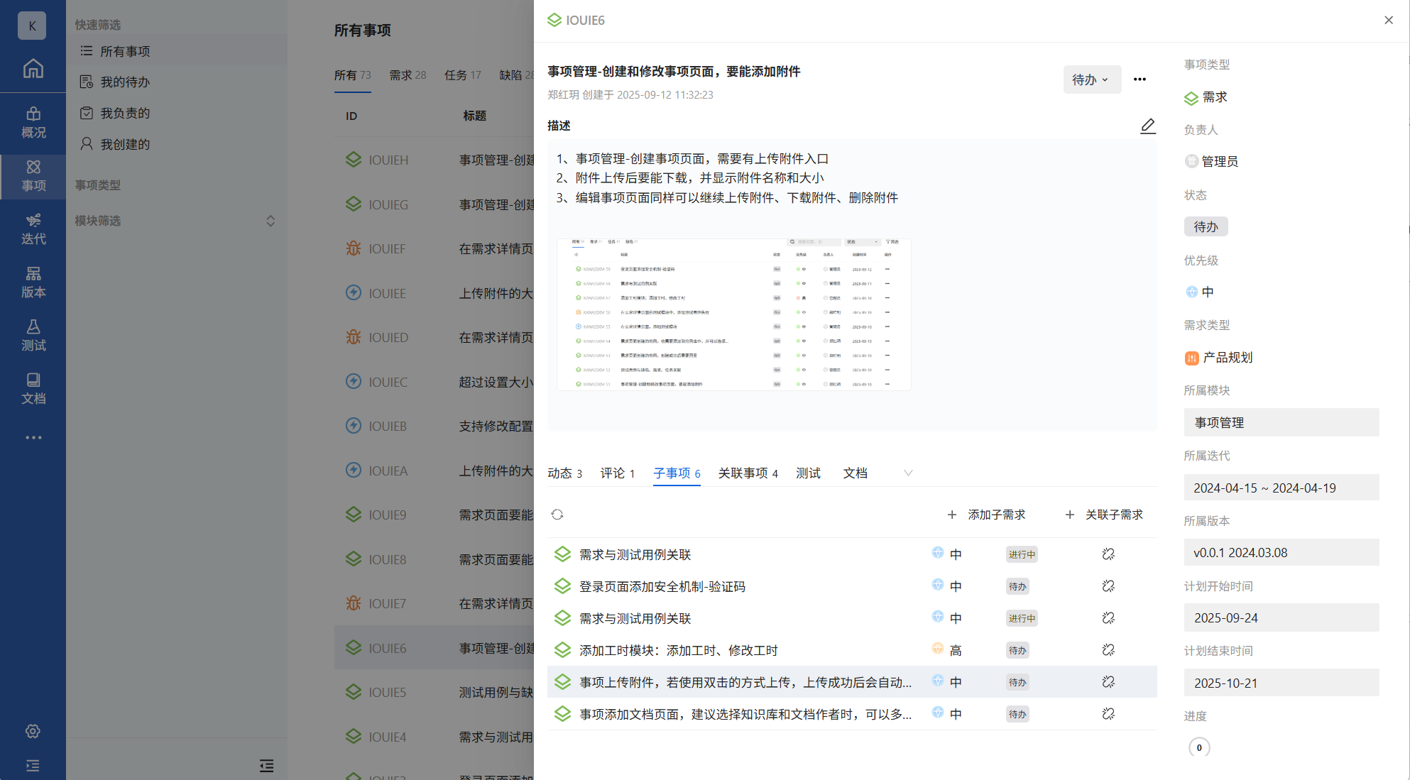Expand the extra tabs chevron after 文档

908,473
